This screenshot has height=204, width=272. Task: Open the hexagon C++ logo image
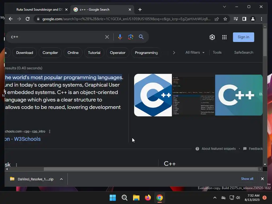click(153, 95)
